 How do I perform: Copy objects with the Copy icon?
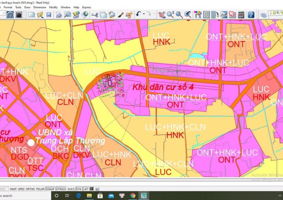click(103, 15)
